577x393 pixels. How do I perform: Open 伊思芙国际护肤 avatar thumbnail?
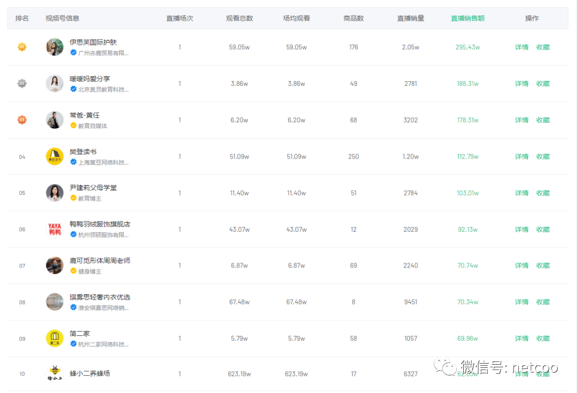[54, 47]
